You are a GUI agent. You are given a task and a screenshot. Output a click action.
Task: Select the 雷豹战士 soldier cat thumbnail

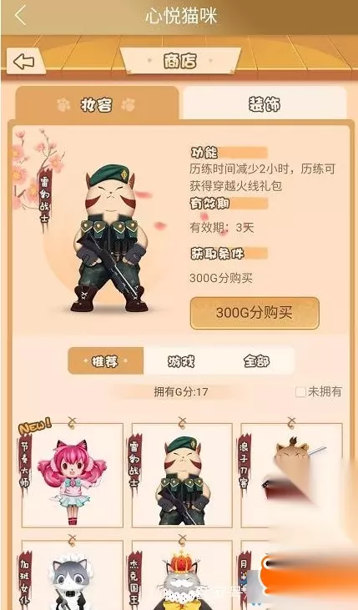(x=182, y=475)
